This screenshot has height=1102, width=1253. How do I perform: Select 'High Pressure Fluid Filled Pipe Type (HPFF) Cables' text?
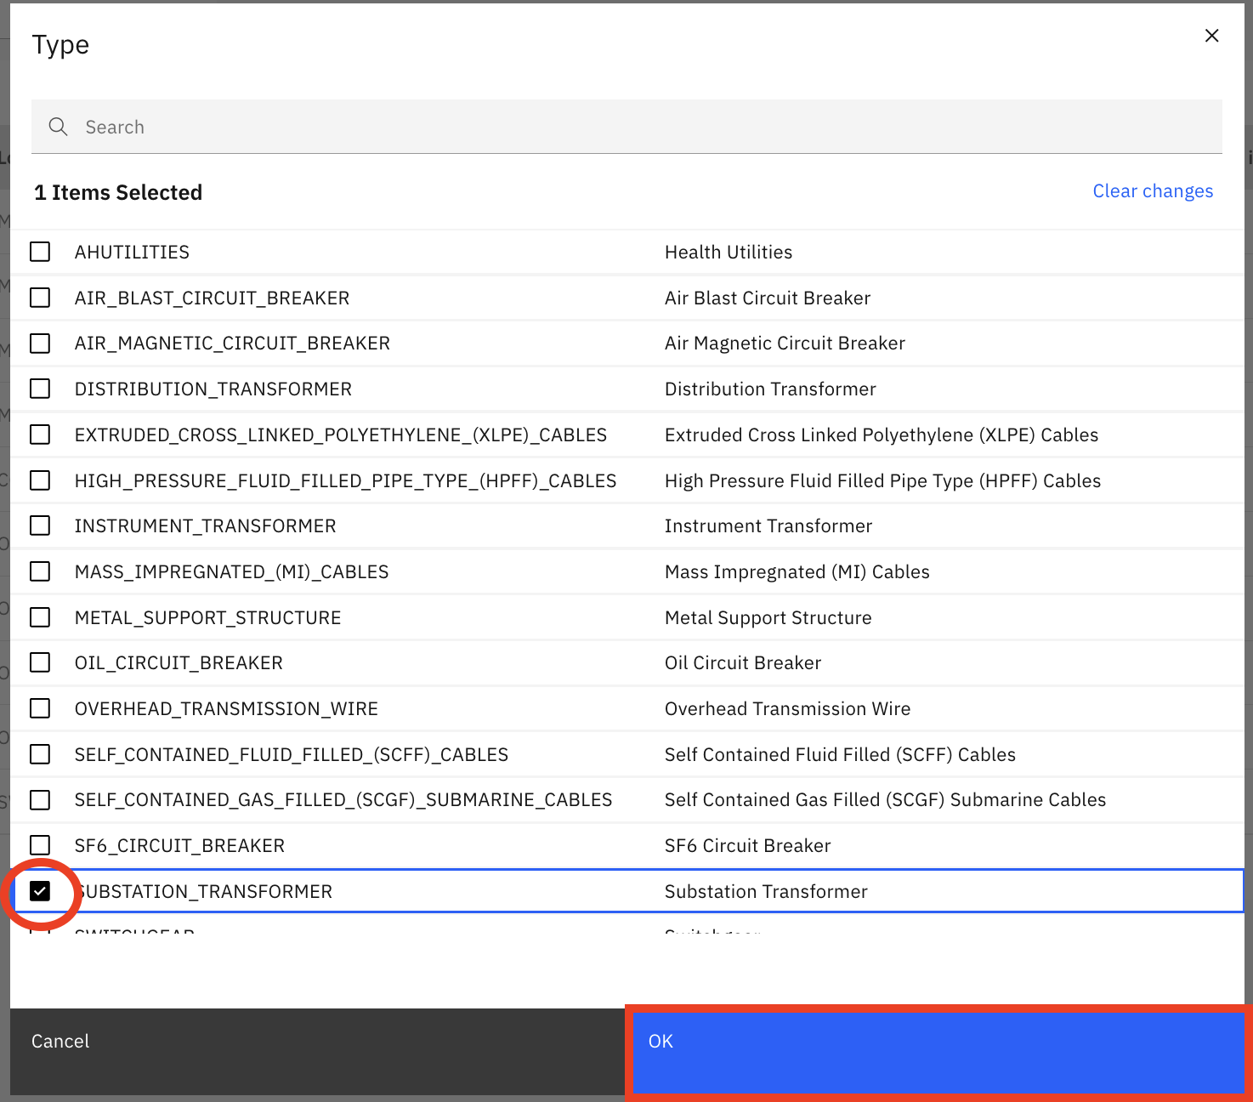point(882,480)
